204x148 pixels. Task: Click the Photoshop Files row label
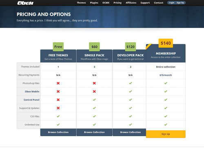pos(31,83)
